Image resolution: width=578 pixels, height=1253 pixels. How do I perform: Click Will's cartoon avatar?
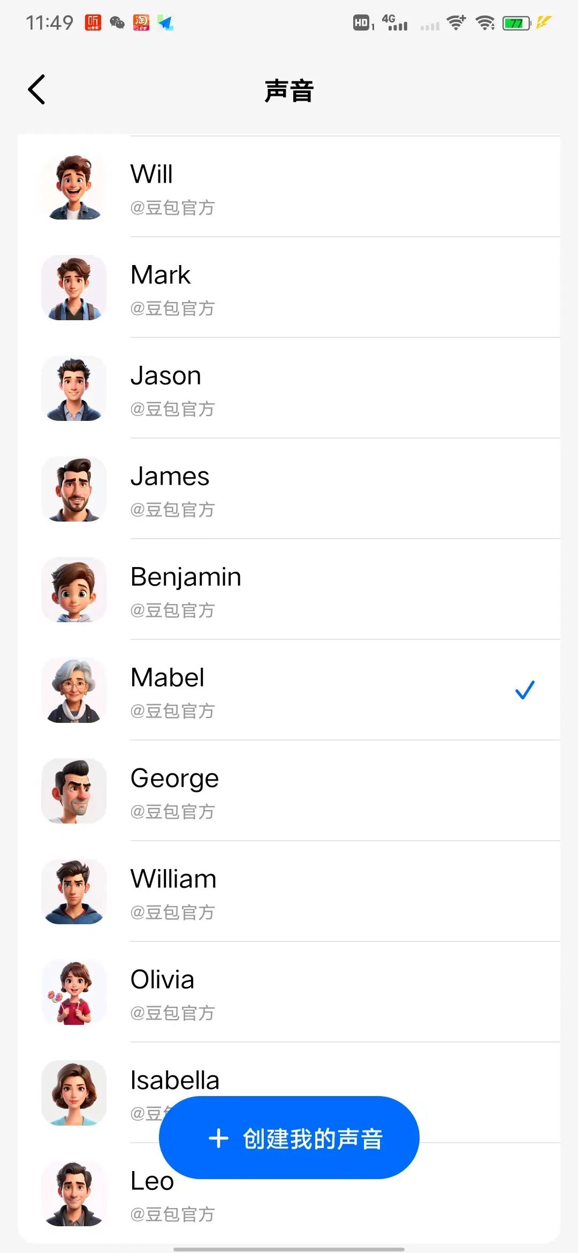74,187
